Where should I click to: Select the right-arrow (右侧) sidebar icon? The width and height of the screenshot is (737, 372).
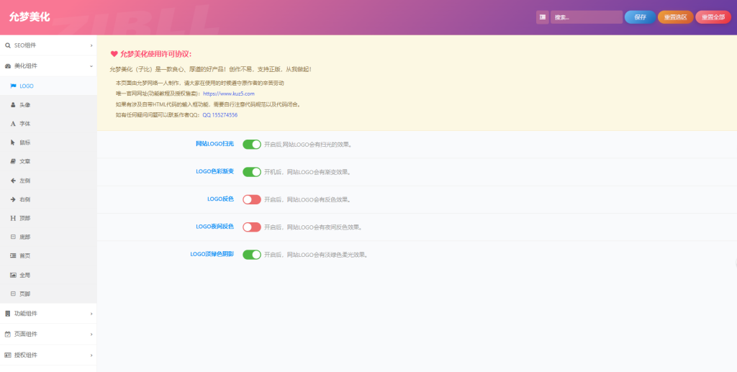pos(13,199)
